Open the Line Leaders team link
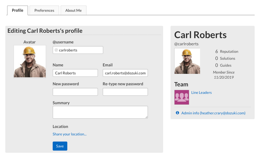This screenshot has width=261, height=157. pos(201,93)
